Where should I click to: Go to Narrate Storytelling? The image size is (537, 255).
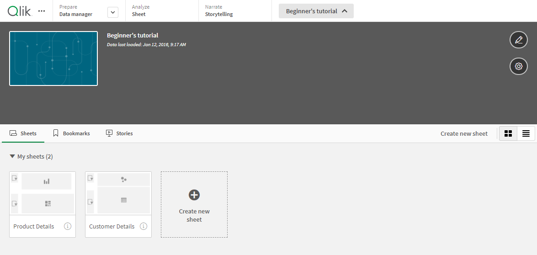click(218, 11)
